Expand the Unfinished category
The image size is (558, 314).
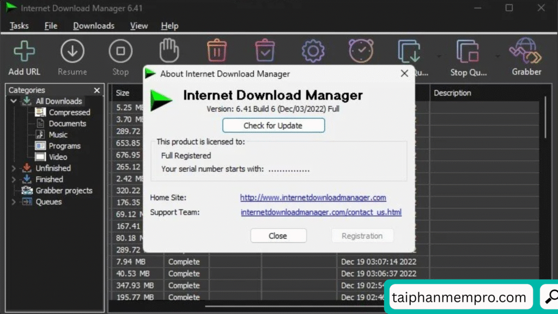14,168
